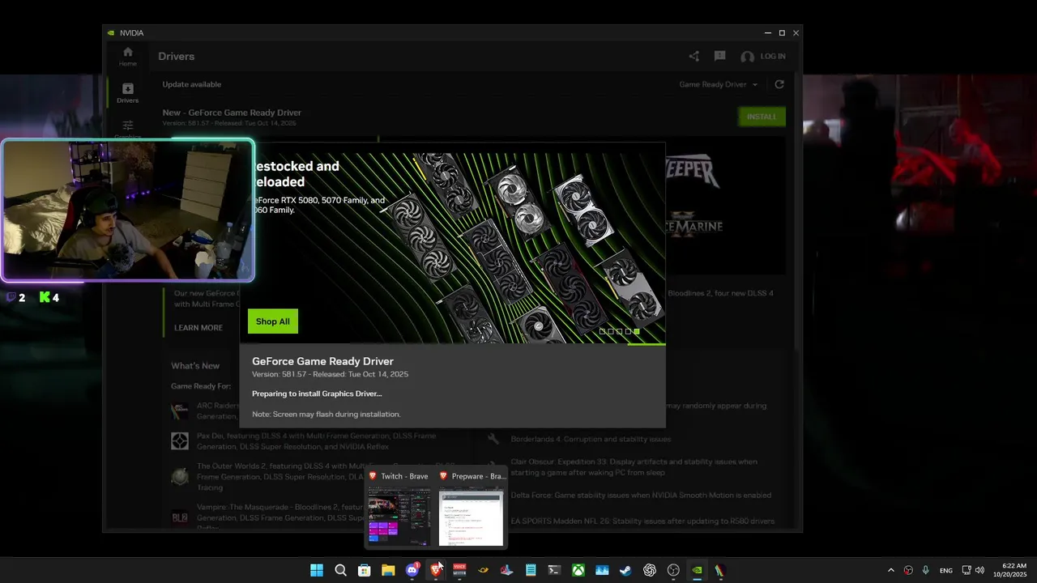Image resolution: width=1037 pixels, height=583 pixels.
Task: Open Notepad from the taskbar
Action: click(531, 570)
